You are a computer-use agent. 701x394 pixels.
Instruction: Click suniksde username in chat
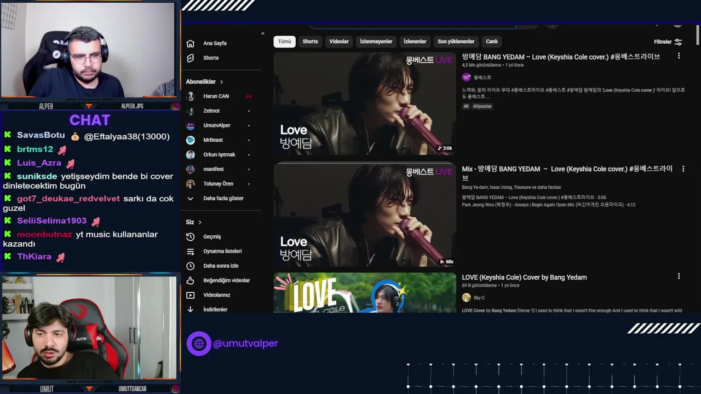click(x=37, y=176)
